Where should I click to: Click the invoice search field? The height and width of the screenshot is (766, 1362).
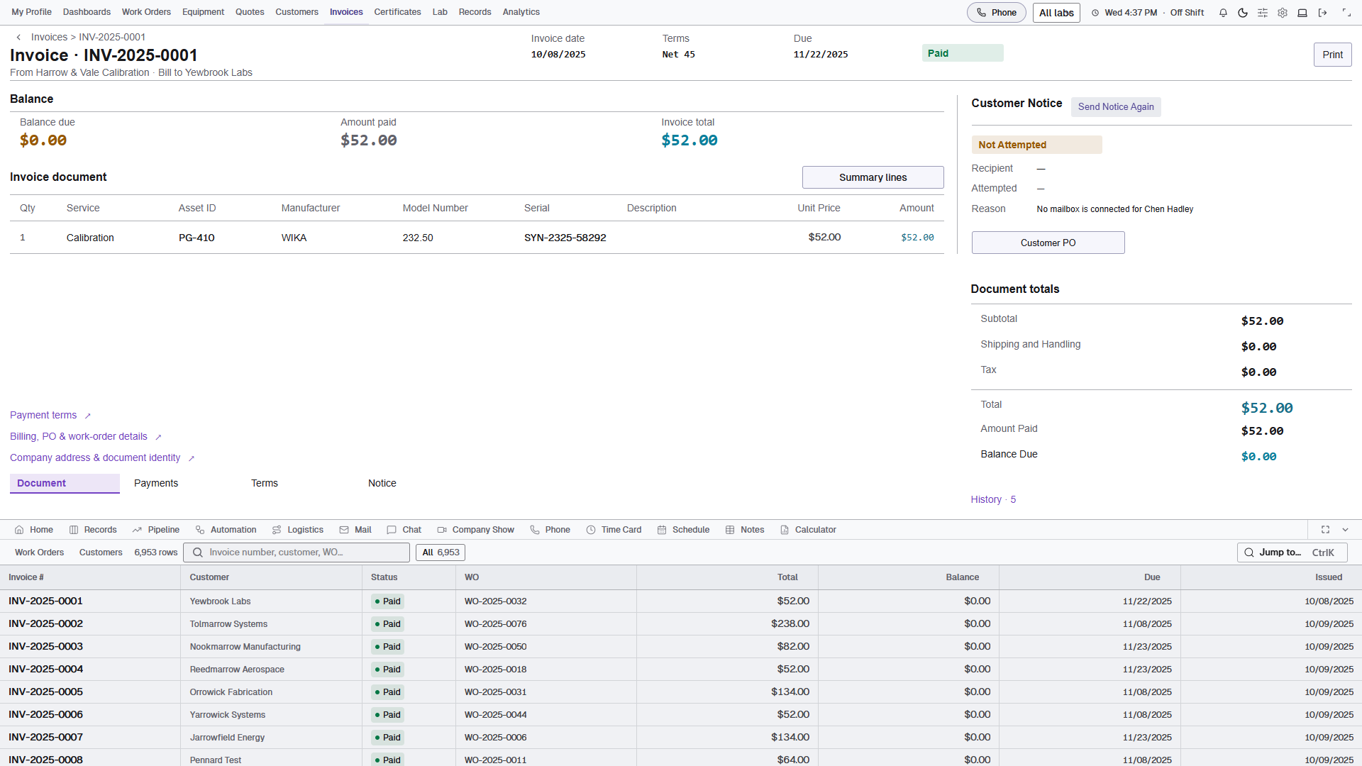(297, 553)
